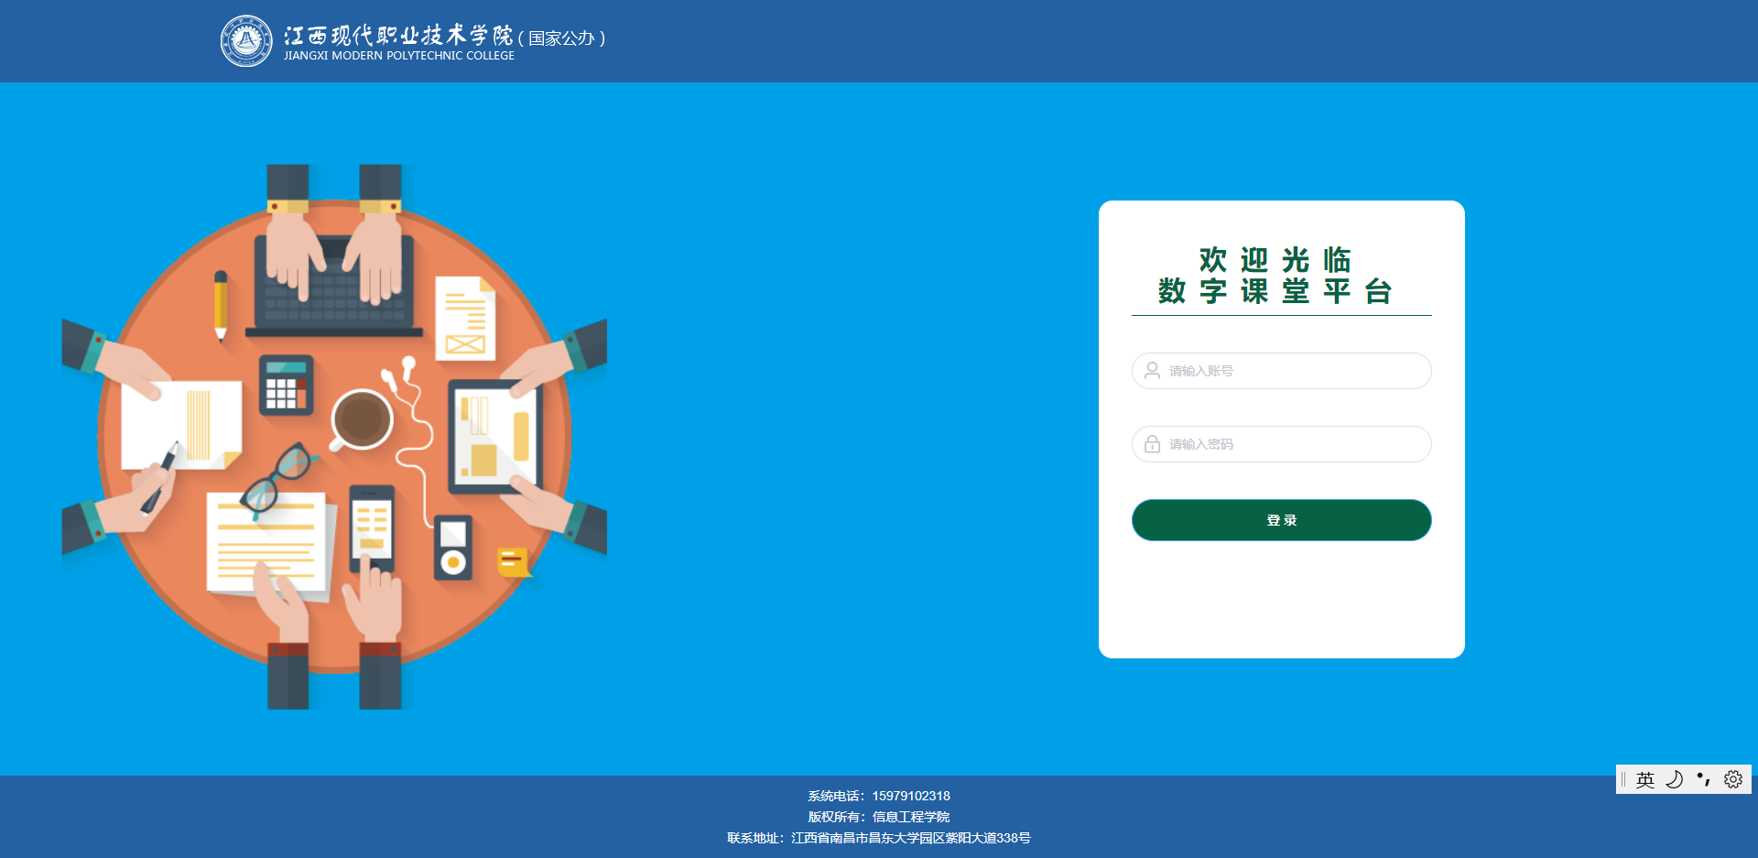Click the 联系地址 address line in footer
Viewport: 1758px width, 858px height.
[879, 838]
